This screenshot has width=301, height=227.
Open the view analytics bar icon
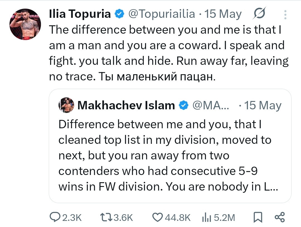[205, 217]
